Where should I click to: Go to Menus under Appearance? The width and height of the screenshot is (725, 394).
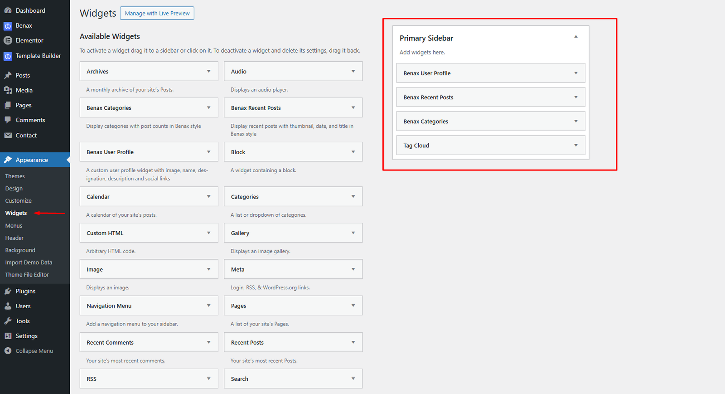(14, 226)
